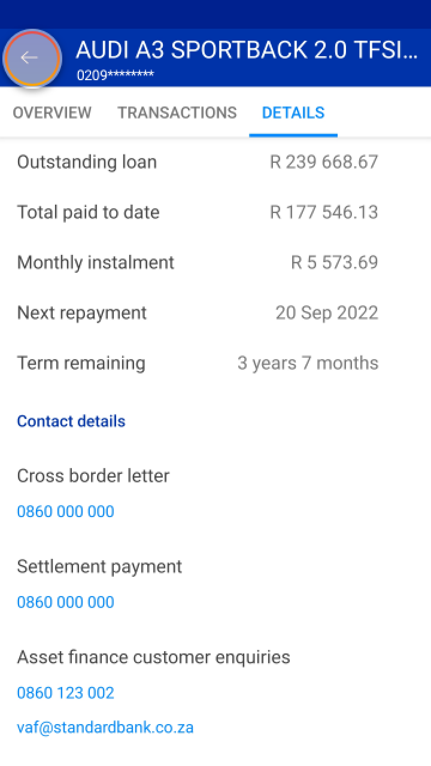Screen dimensions: 431x766
Task: Open the Transactions tab
Action: tap(177, 113)
